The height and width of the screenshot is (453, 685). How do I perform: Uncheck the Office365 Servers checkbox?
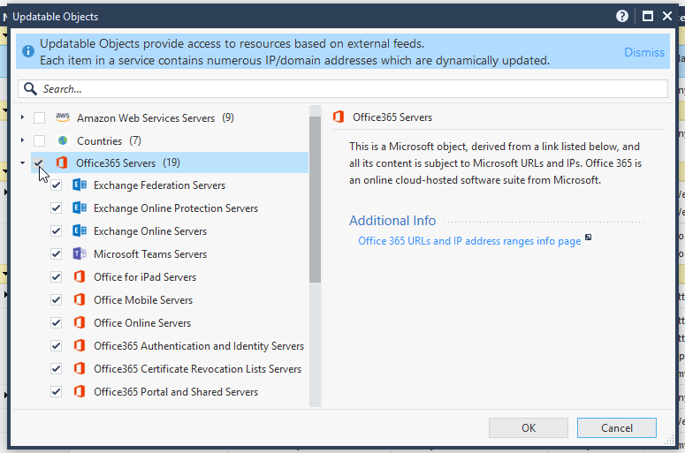tap(39, 162)
